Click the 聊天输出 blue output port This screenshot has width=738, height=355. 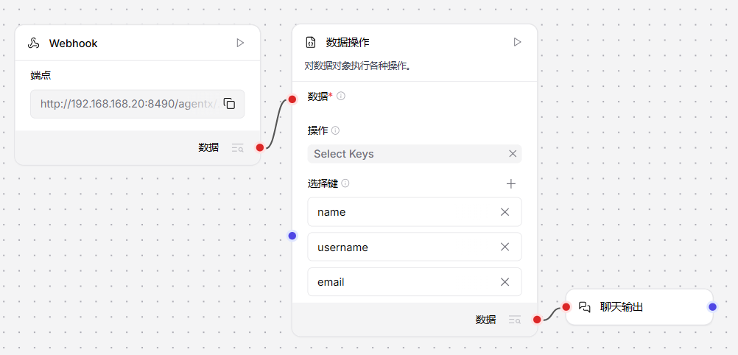click(x=712, y=307)
